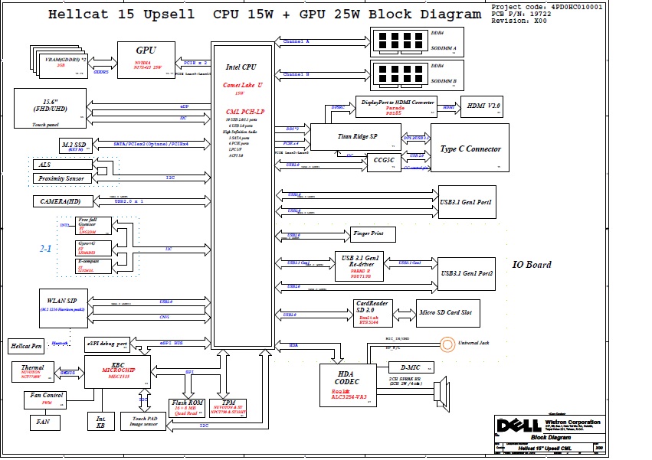Select the M.2 SSD block
652x460 pixels.
tap(76, 145)
